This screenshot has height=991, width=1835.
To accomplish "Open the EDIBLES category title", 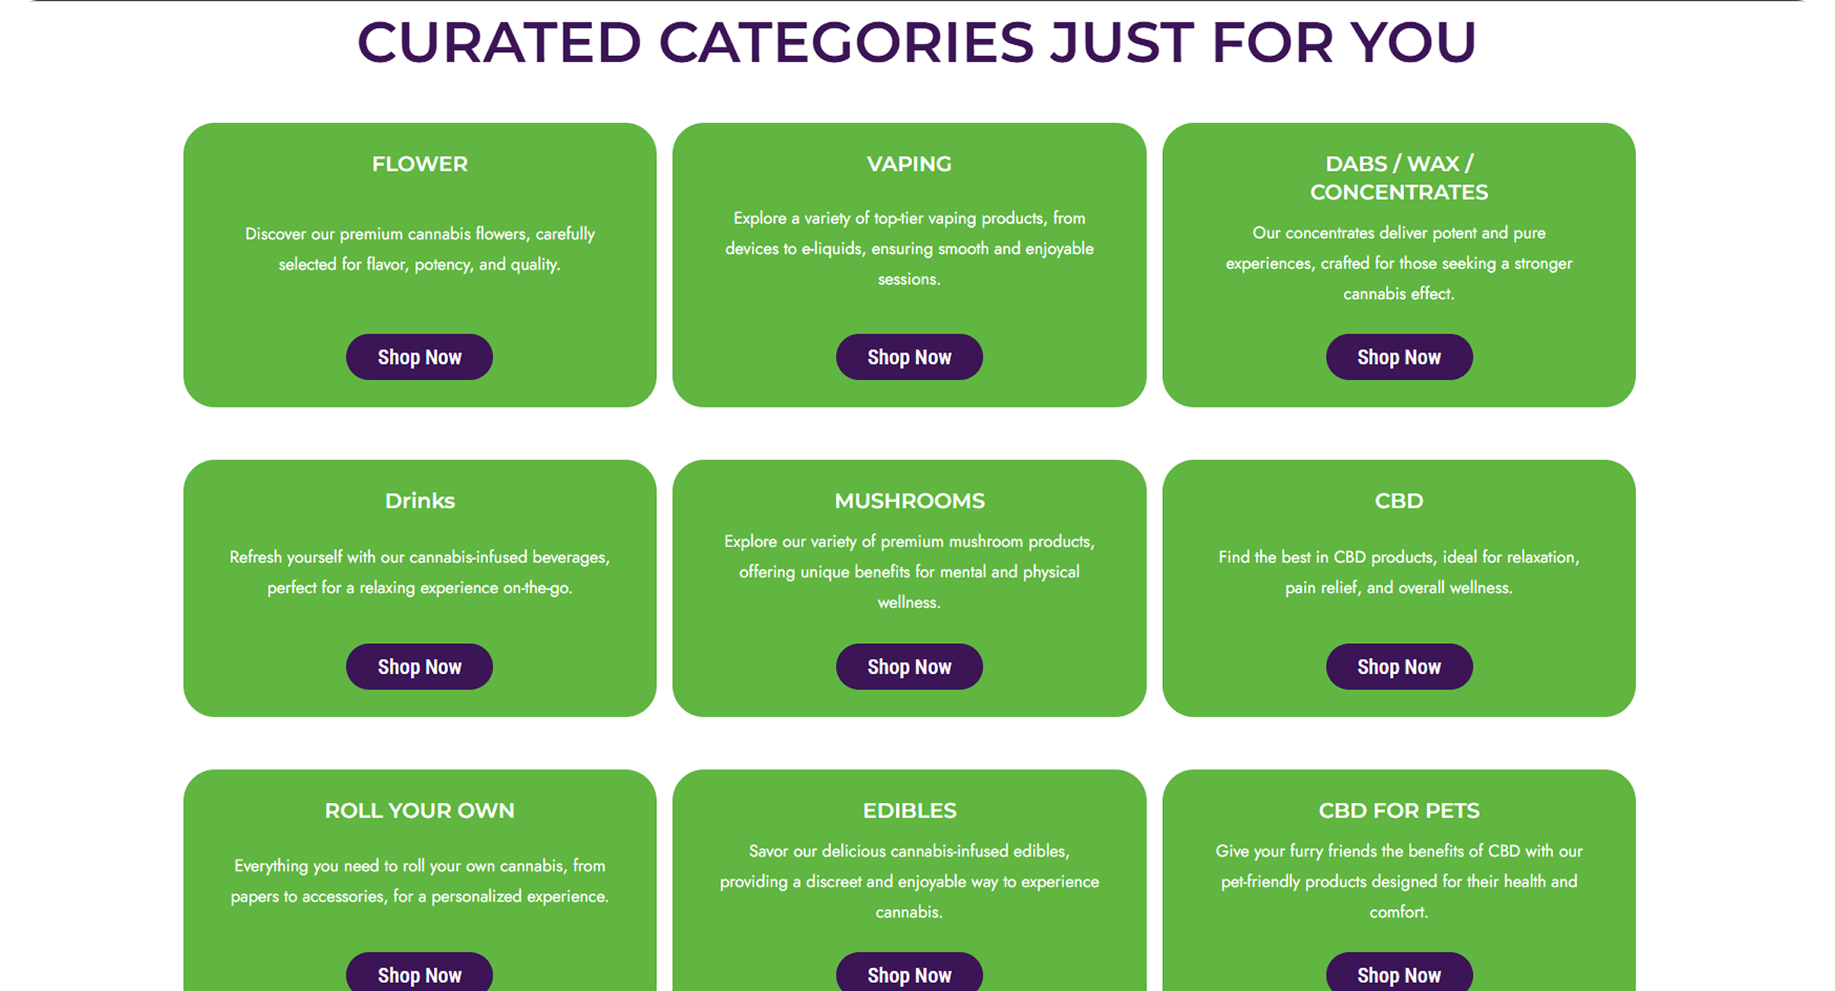I will (909, 811).
